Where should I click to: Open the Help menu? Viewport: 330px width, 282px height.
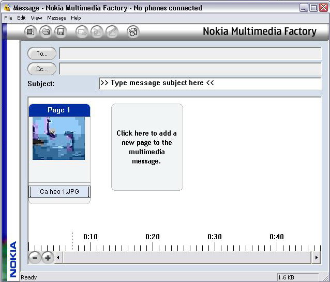[x=76, y=18]
